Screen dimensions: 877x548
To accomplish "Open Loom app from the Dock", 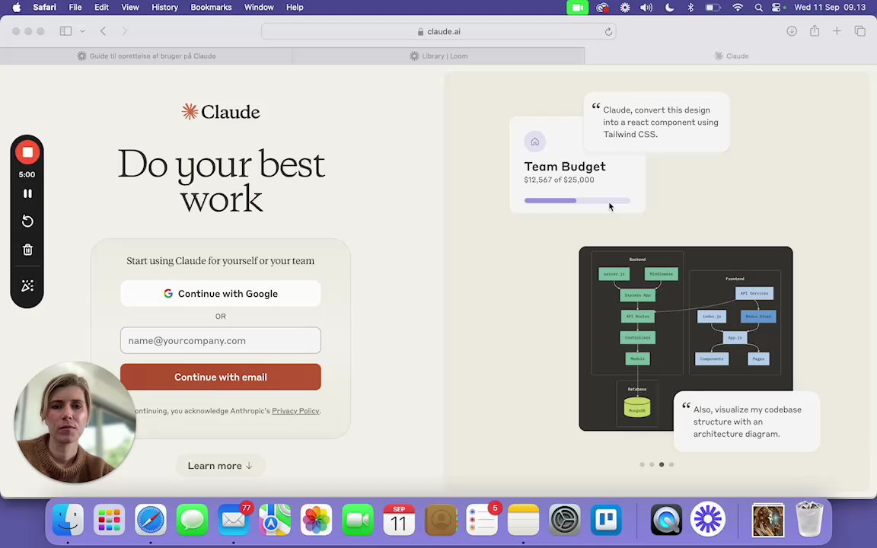I will coord(707,520).
